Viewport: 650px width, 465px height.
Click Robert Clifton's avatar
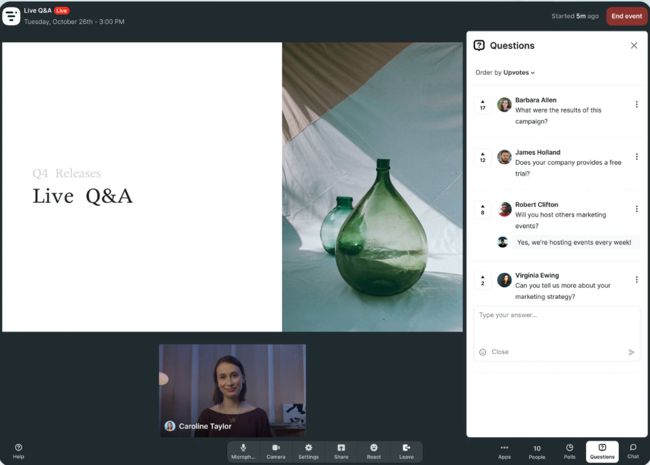(x=504, y=209)
